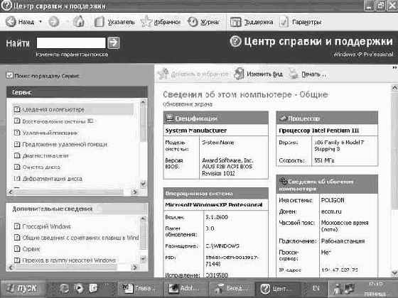398x298 pixels.
Task: Open Изменить параметры поиска link
Action: 72,54
